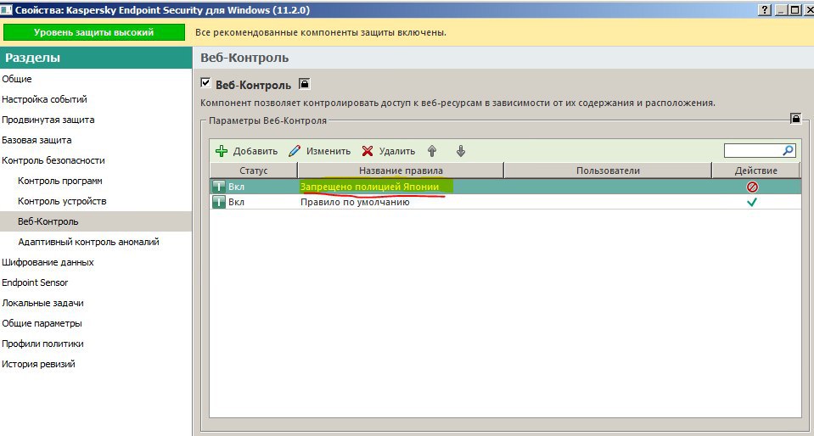The image size is (814, 436).
Task: Open Настройка событий section
Action: [44, 99]
